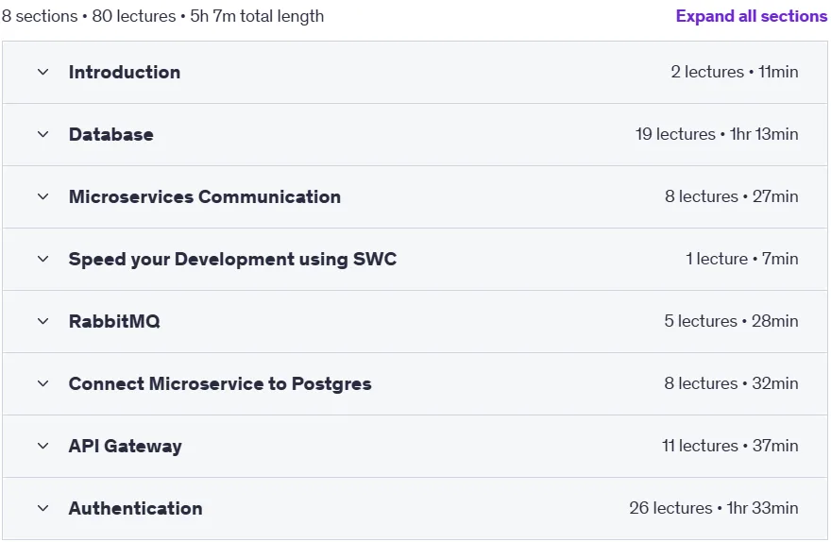
Task: Expand the Connect Microservice to Postgres chevron
Action: [x=42, y=383]
